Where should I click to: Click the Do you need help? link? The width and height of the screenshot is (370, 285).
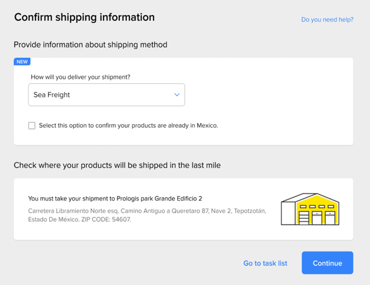327,20
